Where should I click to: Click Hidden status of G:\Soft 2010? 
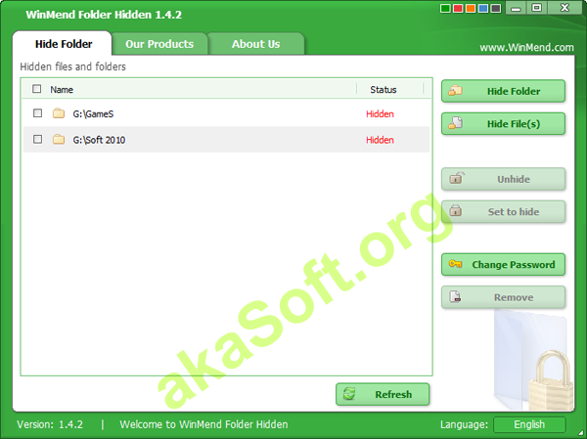[380, 140]
